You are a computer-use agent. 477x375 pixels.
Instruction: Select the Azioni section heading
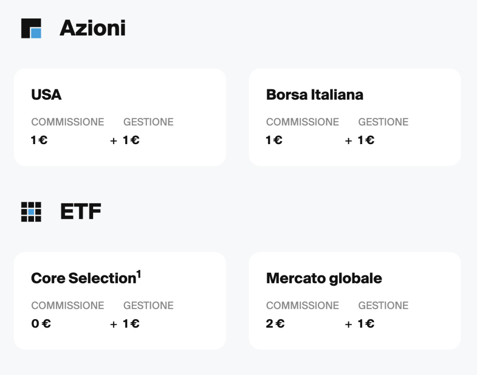click(x=93, y=28)
